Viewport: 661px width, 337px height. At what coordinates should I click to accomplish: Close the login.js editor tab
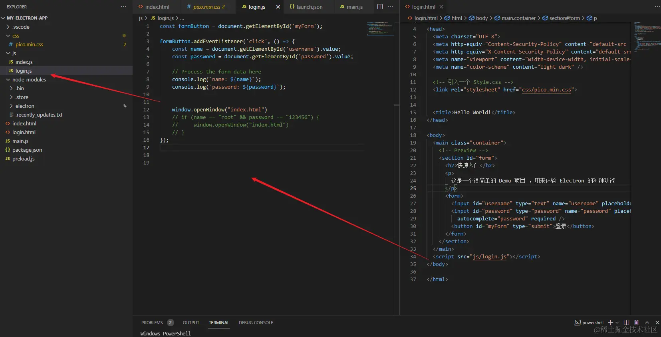coord(278,7)
